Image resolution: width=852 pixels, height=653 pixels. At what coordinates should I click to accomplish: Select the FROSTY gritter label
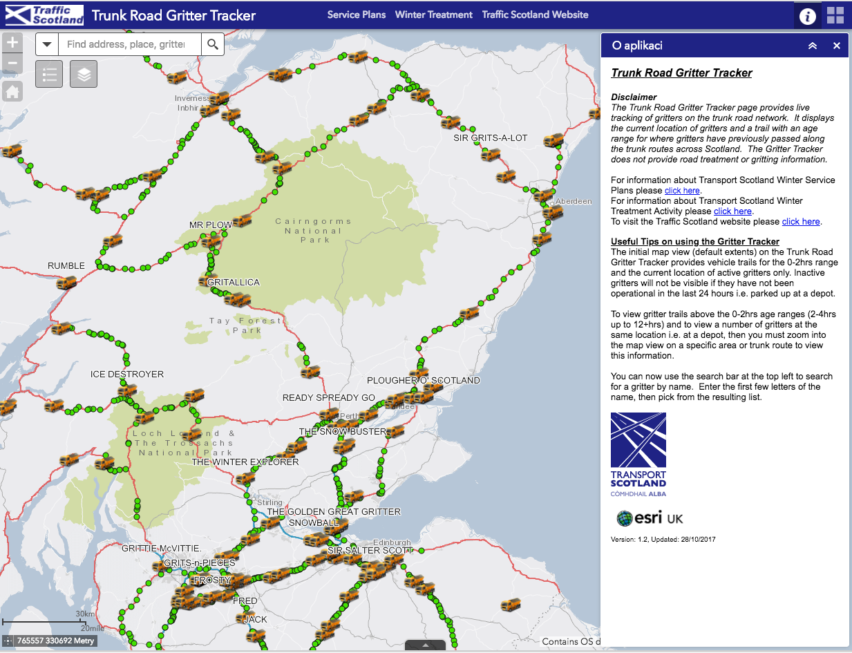pos(212,580)
